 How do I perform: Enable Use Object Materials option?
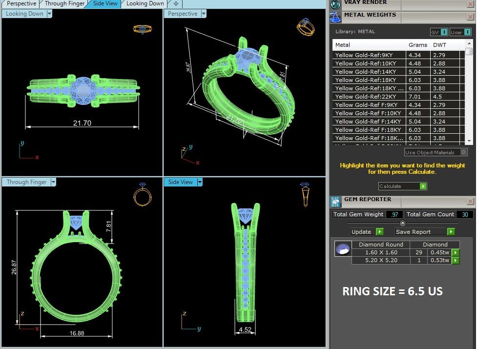click(x=463, y=152)
